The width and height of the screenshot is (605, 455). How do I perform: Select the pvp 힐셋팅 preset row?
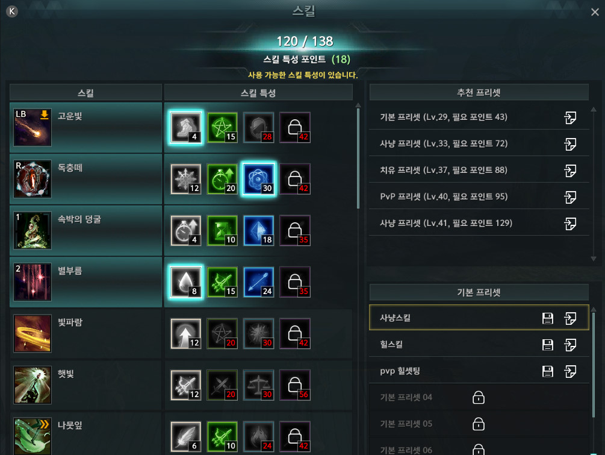(479, 371)
